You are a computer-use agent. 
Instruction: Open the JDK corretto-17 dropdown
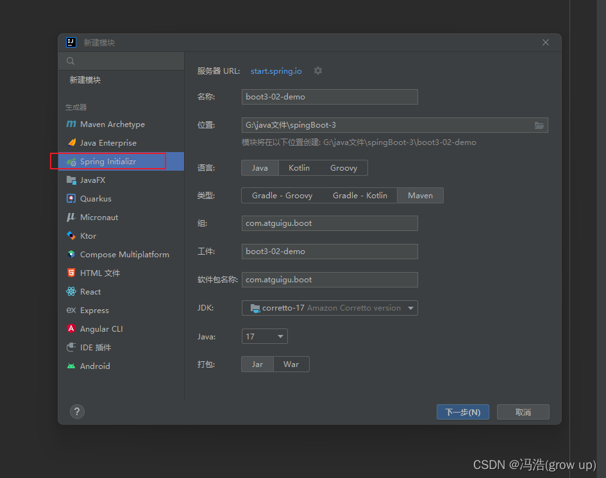pos(330,308)
